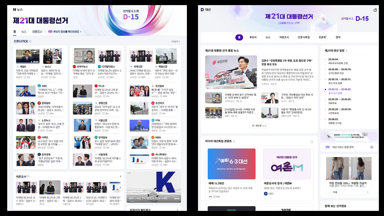384x216 pixels.
Task: Click the info icon next to 언론사PiCK
Action: coord(30,41)
